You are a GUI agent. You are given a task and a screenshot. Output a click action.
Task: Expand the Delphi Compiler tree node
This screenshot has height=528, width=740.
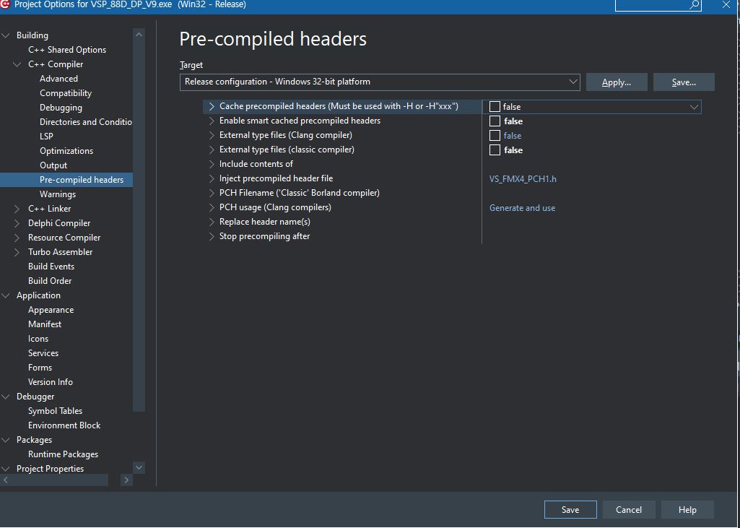[18, 223]
